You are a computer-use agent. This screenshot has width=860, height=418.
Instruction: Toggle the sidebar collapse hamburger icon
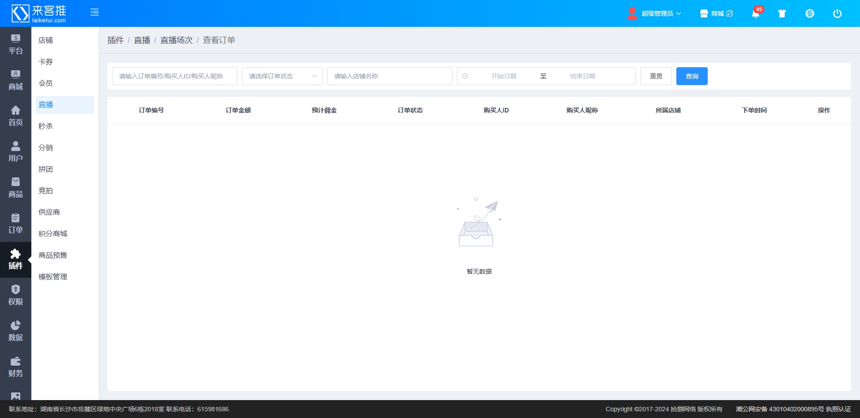pos(95,13)
